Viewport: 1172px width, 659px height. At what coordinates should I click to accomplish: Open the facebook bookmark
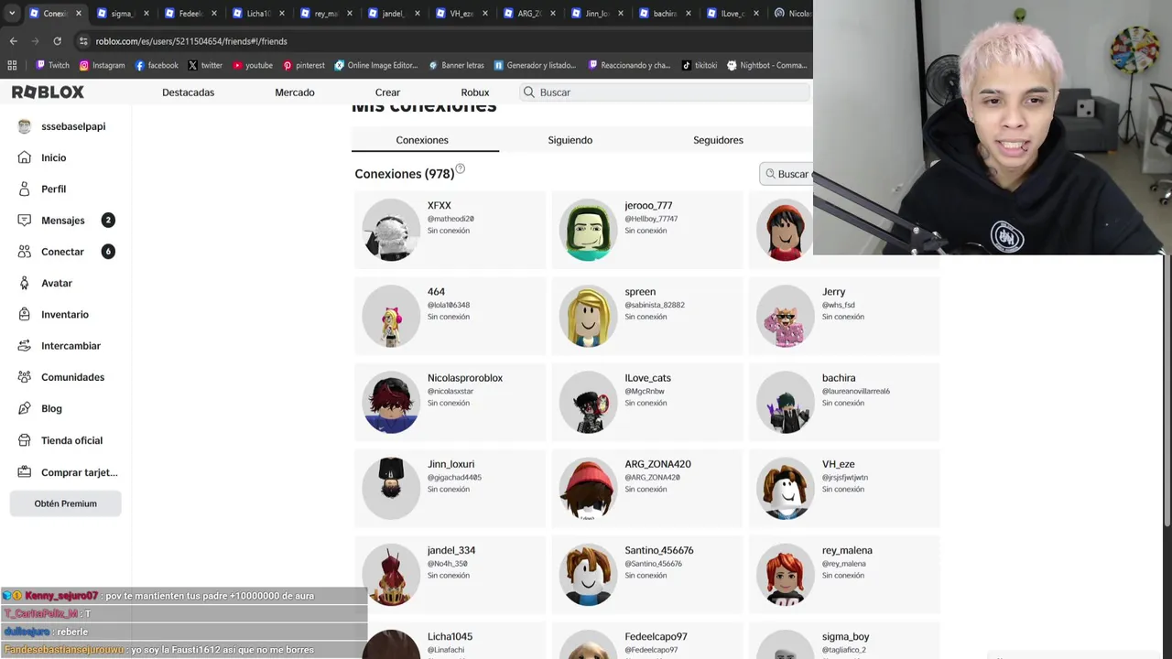pos(157,65)
